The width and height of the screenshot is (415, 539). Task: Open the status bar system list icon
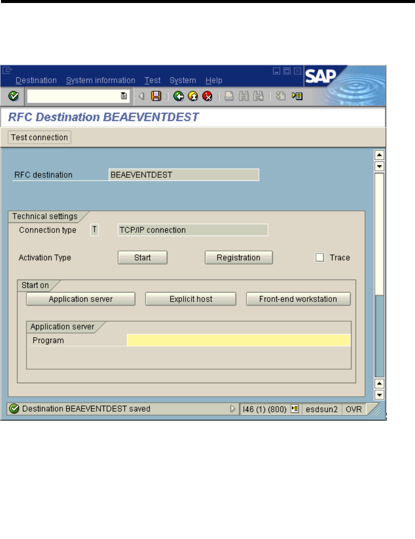point(294,409)
